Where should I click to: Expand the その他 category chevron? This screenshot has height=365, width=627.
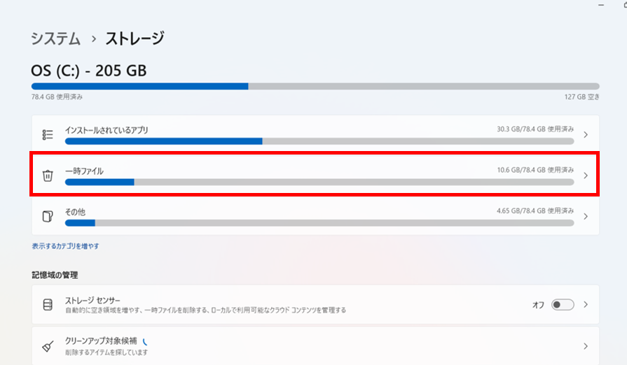[x=586, y=216]
